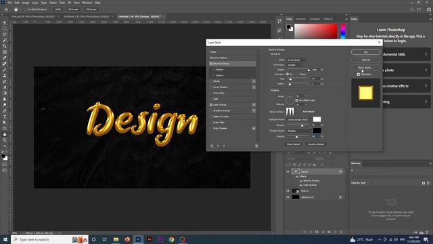Enable the Texture checkbox
This screenshot has height=244, width=433.
(x=213, y=75)
